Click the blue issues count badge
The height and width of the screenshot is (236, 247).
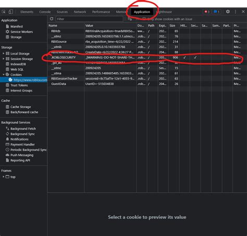pyautogui.click(x=216, y=12)
